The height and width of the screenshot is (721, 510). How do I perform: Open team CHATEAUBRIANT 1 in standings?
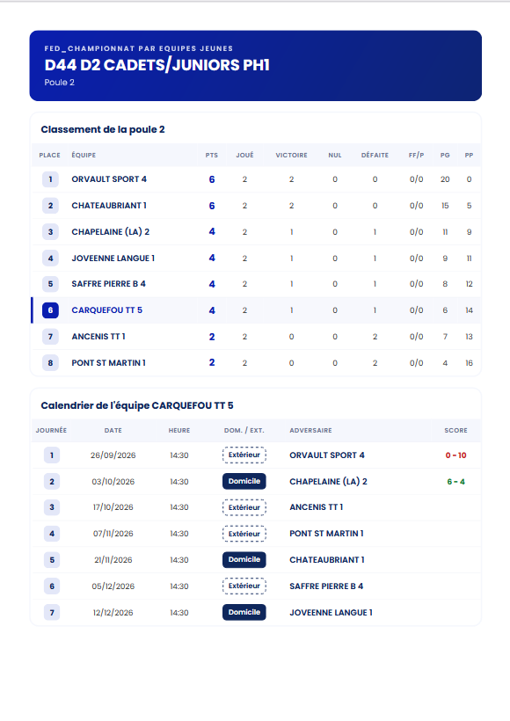click(109, 206)
